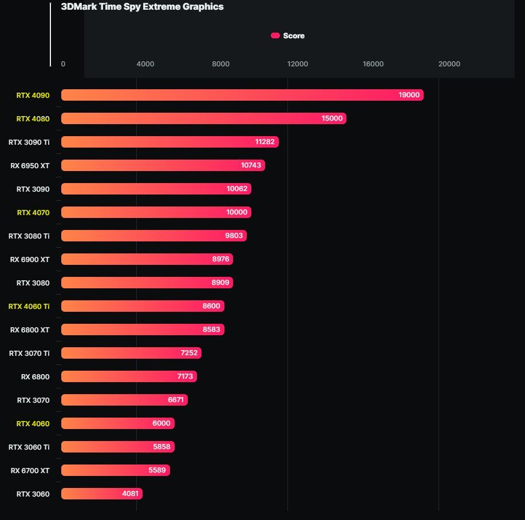Select the RTX 4060 bar
This screenshot has width=525, height=520.
(x=118, y=423)
